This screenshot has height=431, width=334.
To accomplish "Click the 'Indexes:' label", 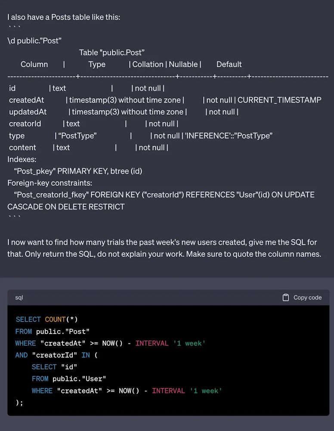I will click(x=22, y=159).
